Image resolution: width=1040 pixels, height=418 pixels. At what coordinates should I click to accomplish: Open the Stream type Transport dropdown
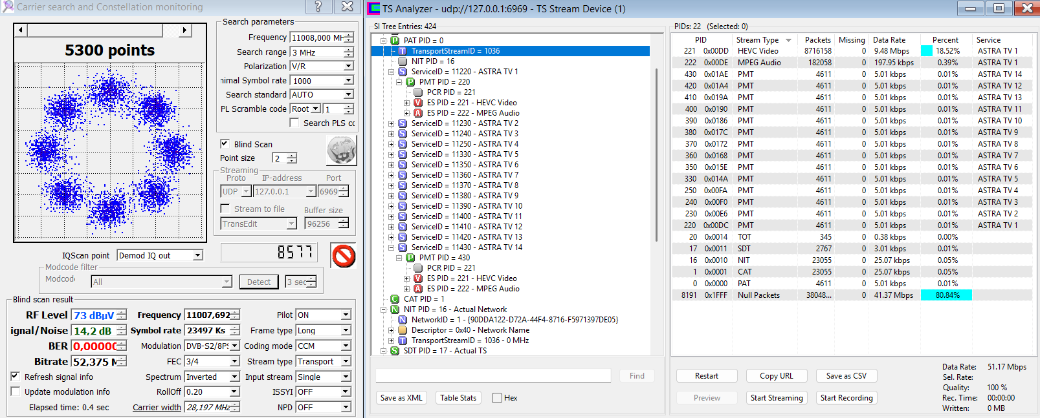coord(346,361)
